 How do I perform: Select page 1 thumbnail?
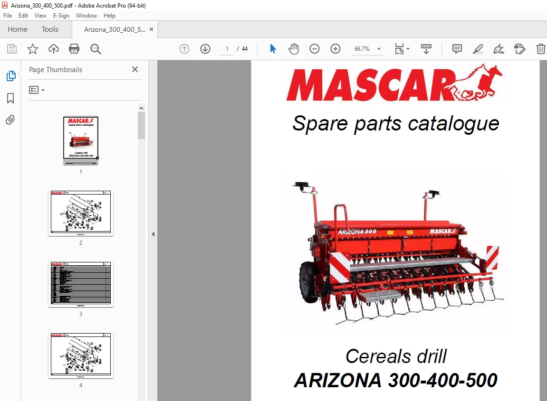[81, 140]
